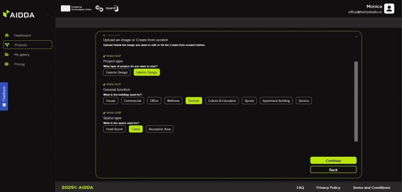Select Exterior Design project type
Viewport: 402px width, 192px height.
point(117,72)
